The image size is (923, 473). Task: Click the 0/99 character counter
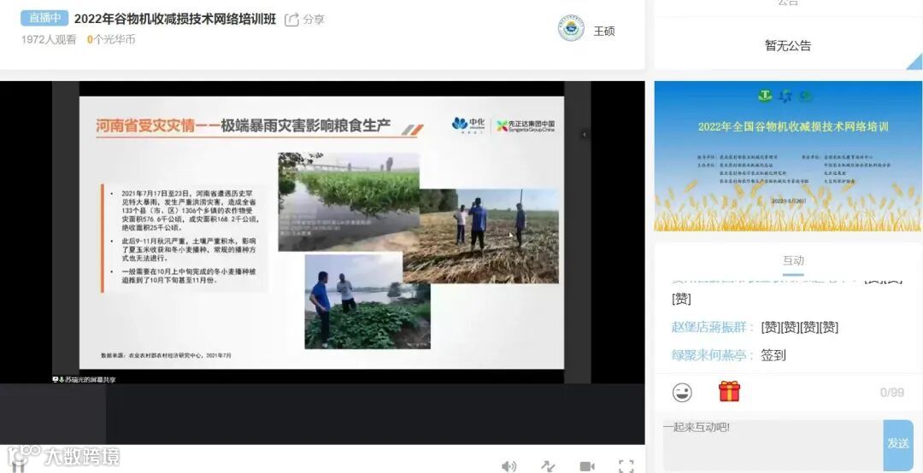click(x=891, y=393)
